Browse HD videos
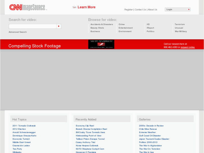 click(148, 24)
